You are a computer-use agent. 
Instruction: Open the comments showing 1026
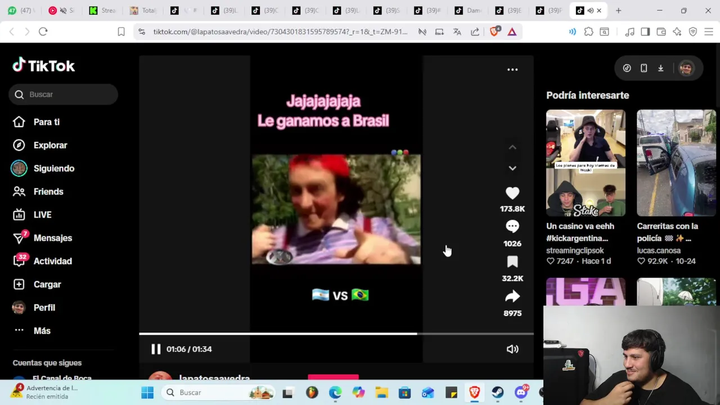[x=512, y=227]
